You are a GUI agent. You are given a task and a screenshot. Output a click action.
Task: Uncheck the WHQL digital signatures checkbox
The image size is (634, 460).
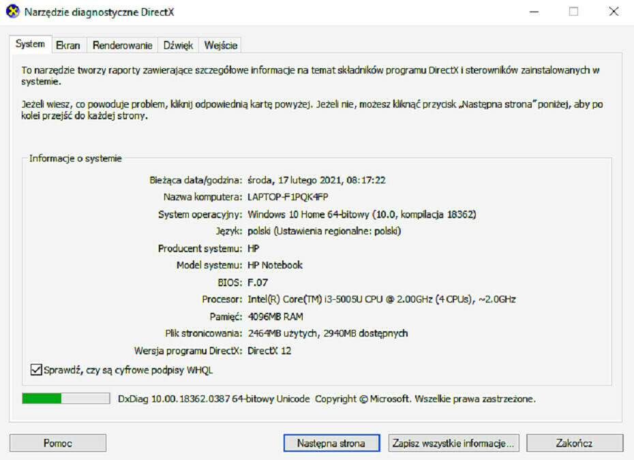tap(37, 370)
